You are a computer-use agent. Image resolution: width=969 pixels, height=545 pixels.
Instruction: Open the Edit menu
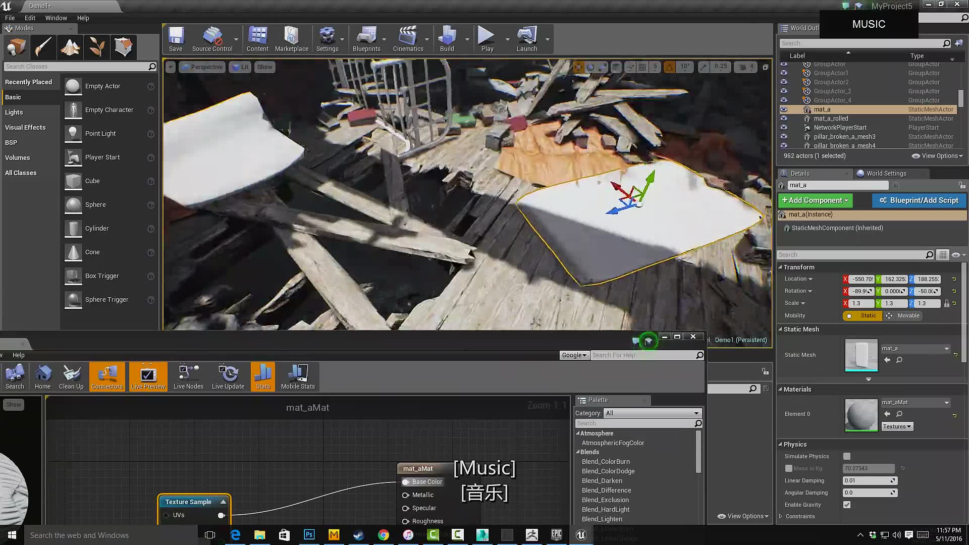(30, 18)
